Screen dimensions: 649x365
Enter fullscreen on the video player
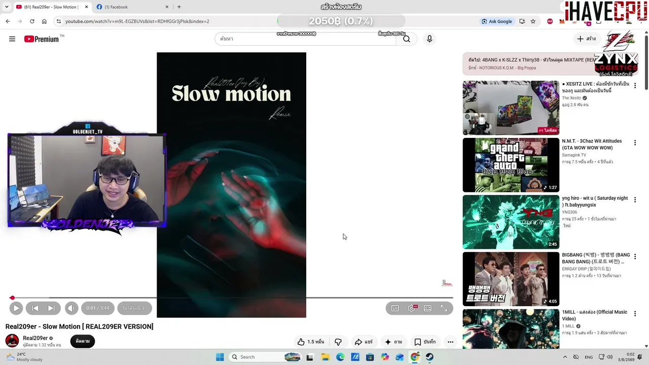pos(444,308)
